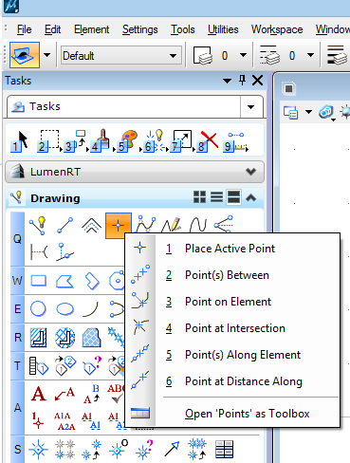Switch Drawing task to icon layout mode
Screen dimensions: 350x463
(199, 197)
